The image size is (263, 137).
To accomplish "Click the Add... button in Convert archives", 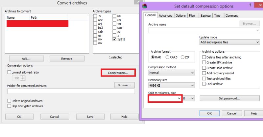I will pyautogui.click(x=26, y=59).
